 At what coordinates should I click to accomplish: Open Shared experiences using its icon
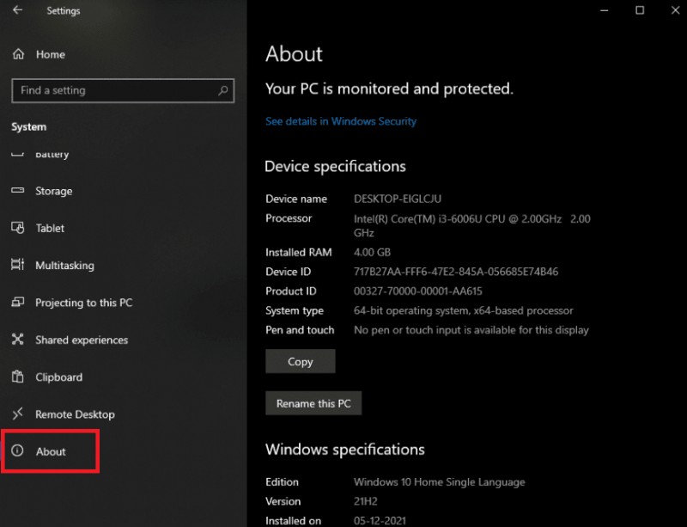pyautogui.click(x=19, y=340)
